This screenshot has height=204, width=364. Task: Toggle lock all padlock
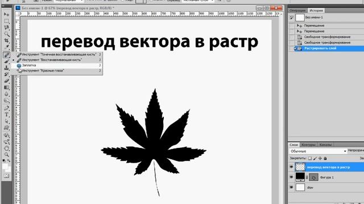pos(325,159)
